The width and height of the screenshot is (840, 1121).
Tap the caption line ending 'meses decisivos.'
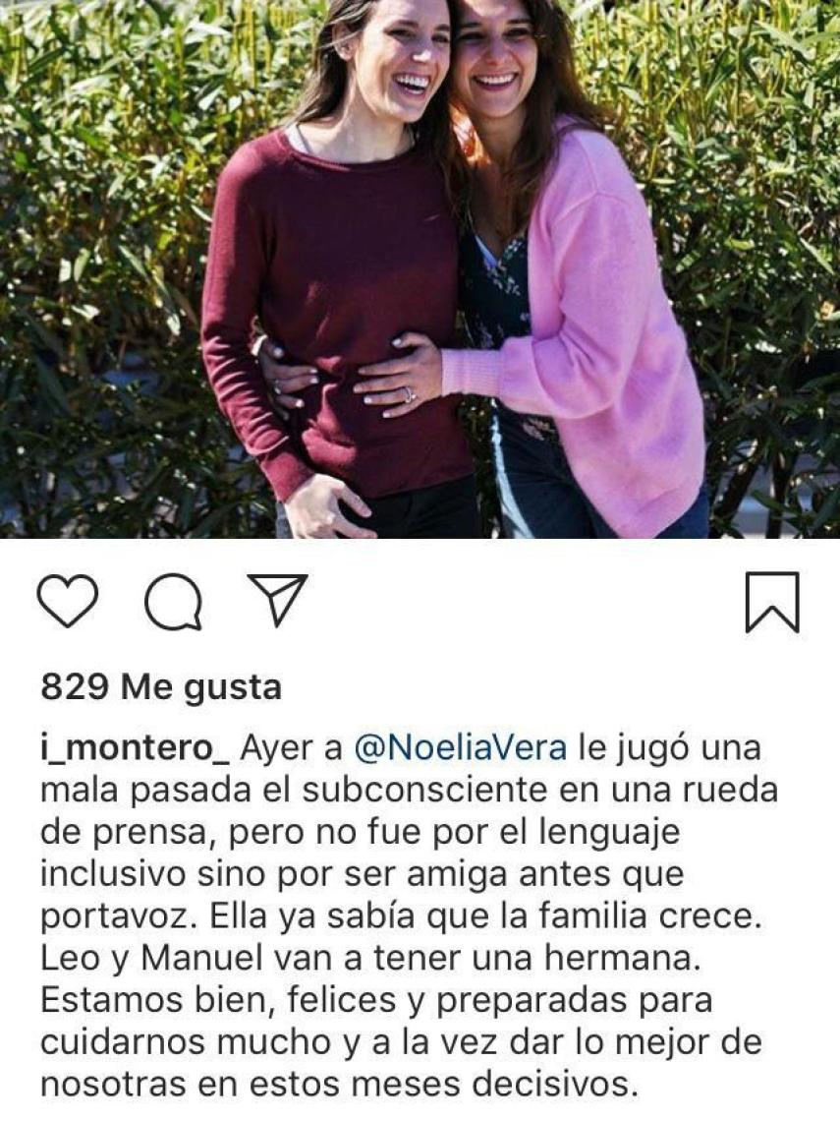[337, 1085]
